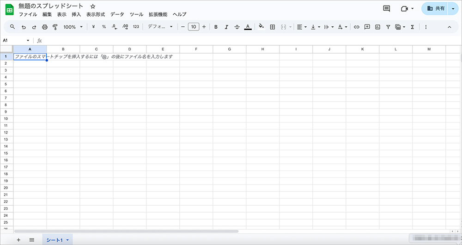Click the search menus magnifier icon
Viewport: 462px width, 245px height.
click(12, 27)
